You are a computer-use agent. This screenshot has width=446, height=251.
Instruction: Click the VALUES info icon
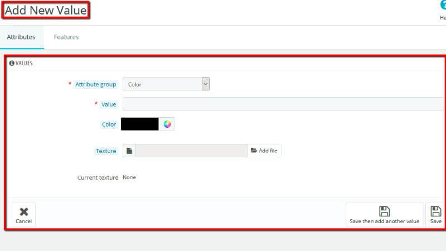12,63
